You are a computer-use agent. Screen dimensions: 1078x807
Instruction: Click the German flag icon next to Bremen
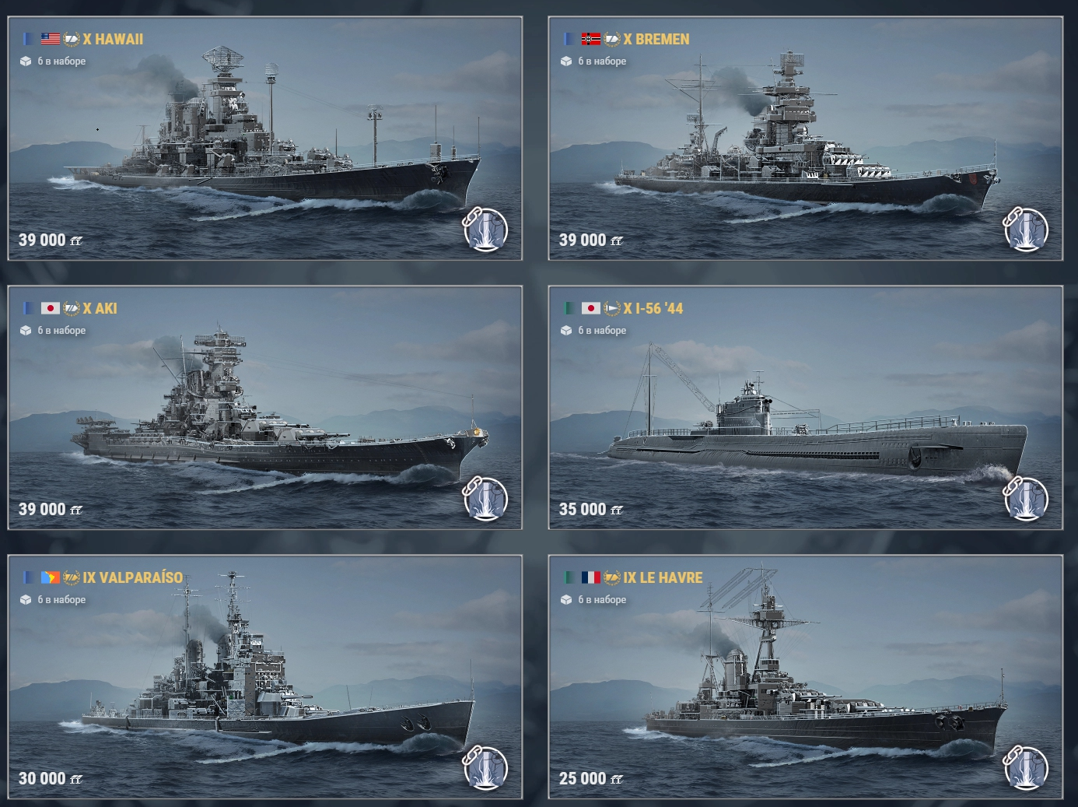[591, 39]
